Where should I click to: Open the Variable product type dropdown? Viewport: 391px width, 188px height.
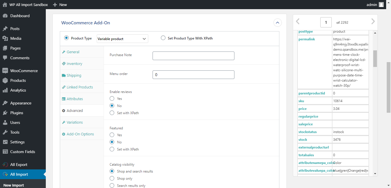123,39
